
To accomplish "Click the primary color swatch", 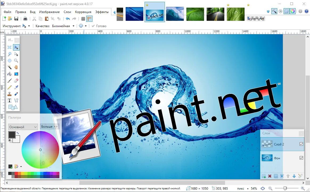I will pos(12,135).
